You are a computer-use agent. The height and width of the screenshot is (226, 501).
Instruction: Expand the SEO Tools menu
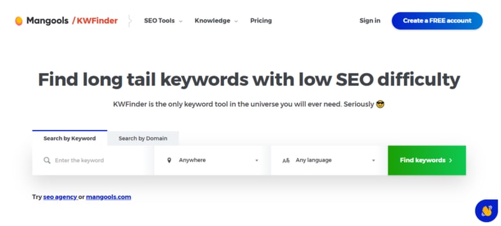click(x=163, y=21)
